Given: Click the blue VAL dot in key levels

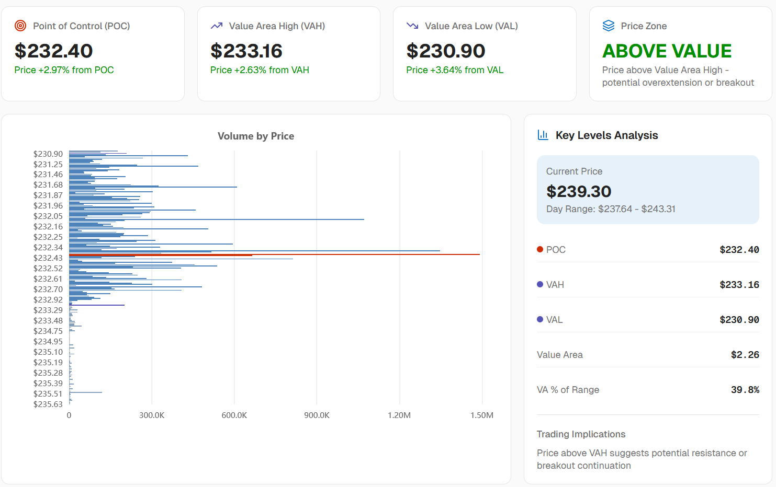Looking at the screenshot, I should point(540,319).
